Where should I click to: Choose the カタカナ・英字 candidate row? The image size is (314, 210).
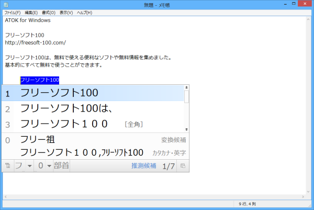95,153
